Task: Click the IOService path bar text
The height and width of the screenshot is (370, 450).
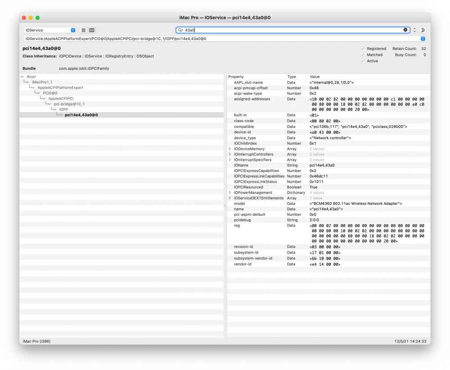Action: tap(116, 39)
